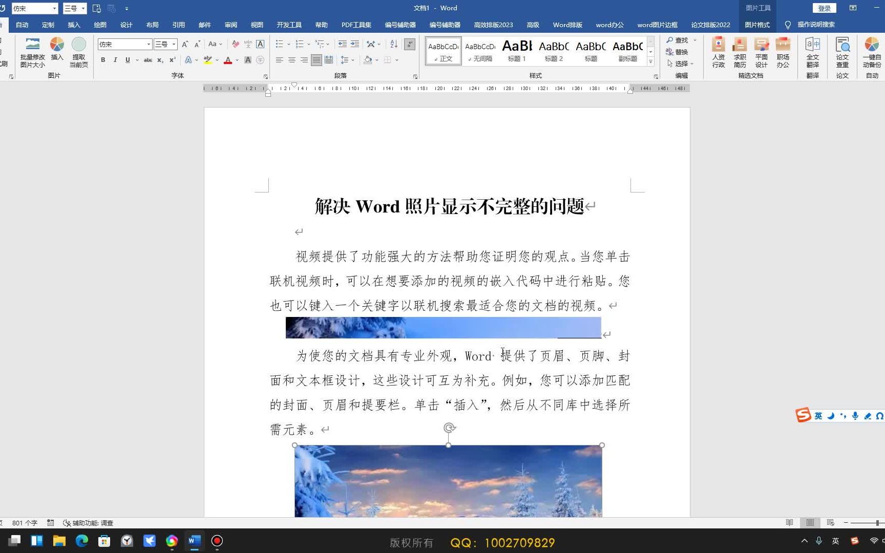Click the 提取当前页 icon

(x=79, y=52)
